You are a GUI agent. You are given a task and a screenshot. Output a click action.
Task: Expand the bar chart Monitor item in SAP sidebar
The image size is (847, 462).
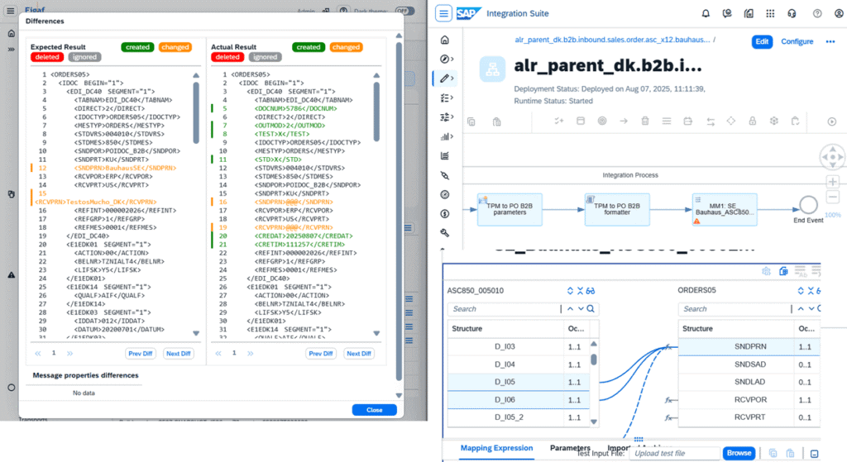(x=446, y=136)
